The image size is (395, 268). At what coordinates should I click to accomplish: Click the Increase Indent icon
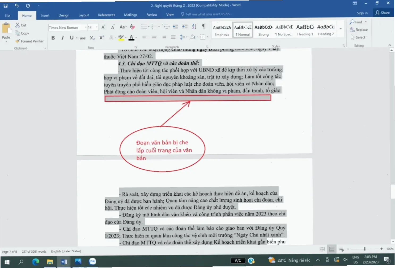[x=185, y=27]
